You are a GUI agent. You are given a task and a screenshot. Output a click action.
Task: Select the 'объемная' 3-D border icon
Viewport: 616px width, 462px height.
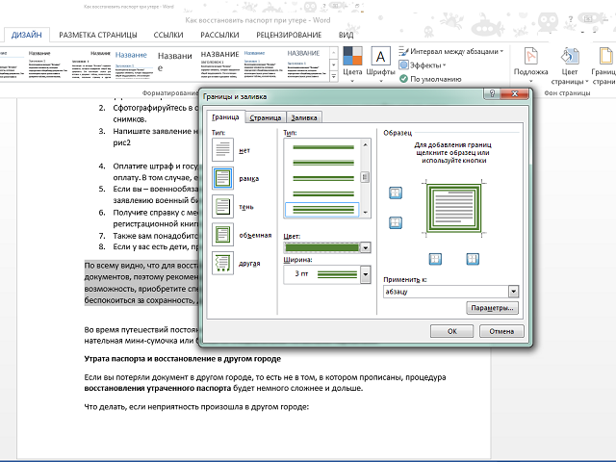pos(223,234)
